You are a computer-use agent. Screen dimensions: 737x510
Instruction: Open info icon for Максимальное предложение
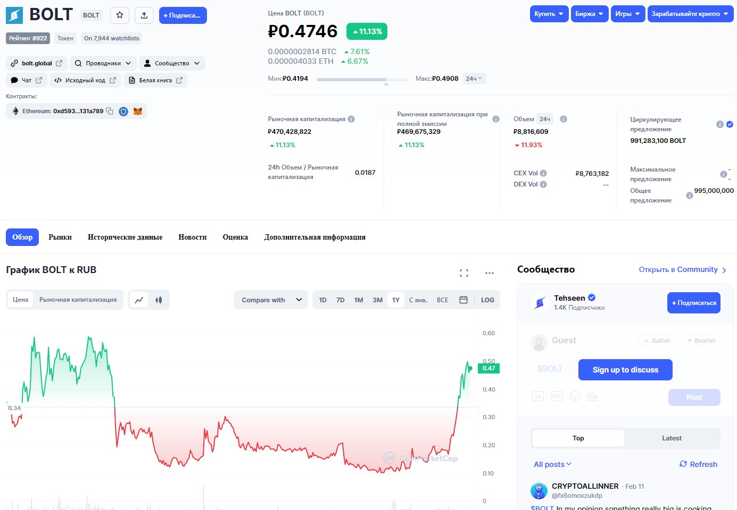click(x=724, y=174)
